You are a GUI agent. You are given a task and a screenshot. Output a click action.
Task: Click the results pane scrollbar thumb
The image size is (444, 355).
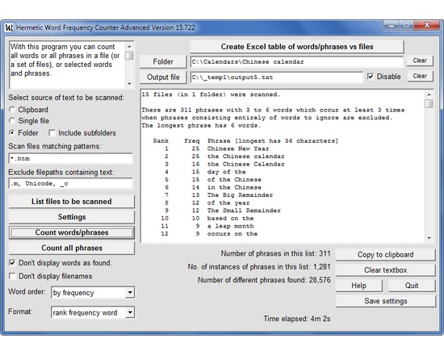click(x=429, y=103)
